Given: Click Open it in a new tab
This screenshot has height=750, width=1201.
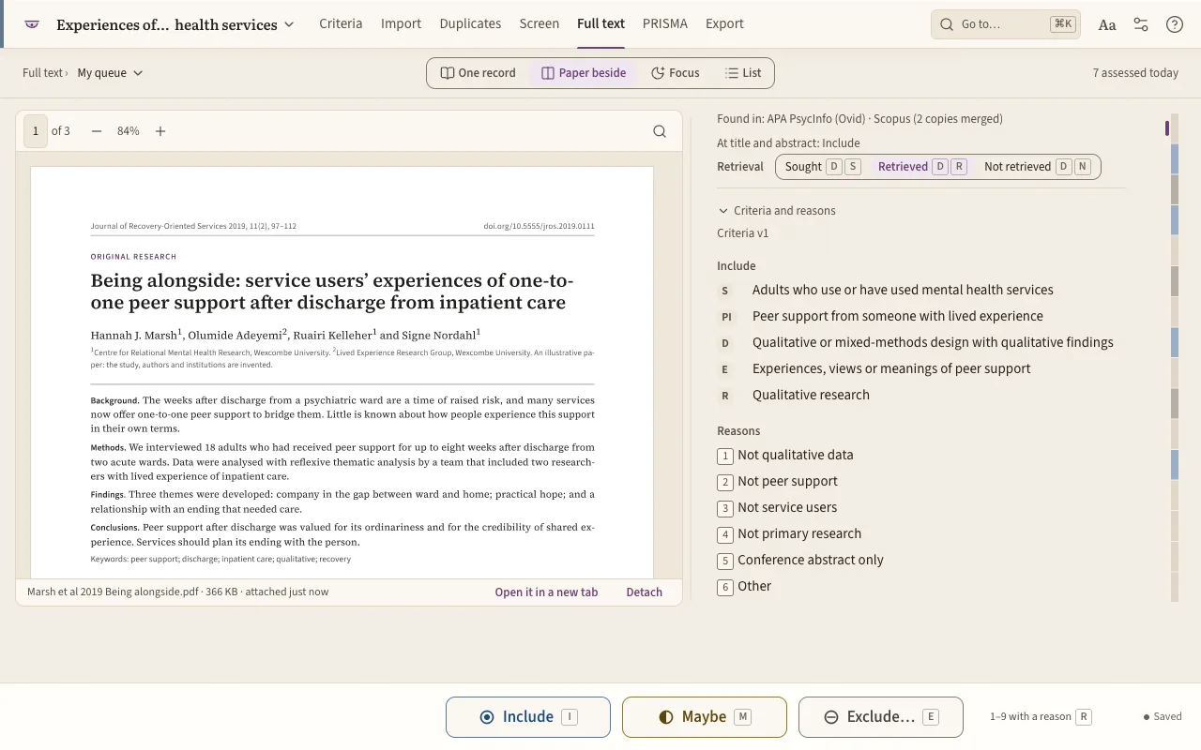Looking at the screenshot, I should point(546,592).
